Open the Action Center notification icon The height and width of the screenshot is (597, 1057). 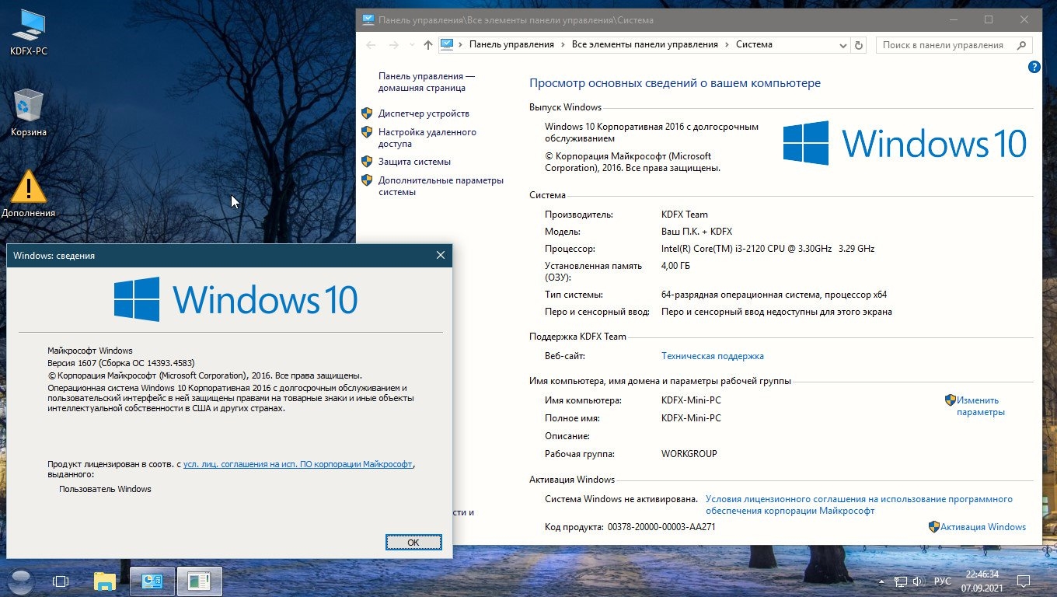[x=1024, y=581]
